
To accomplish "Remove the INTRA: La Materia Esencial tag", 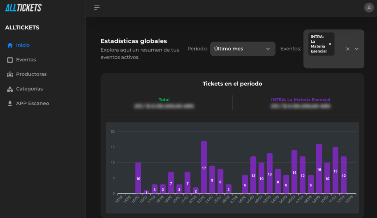I will coord(330,44).
